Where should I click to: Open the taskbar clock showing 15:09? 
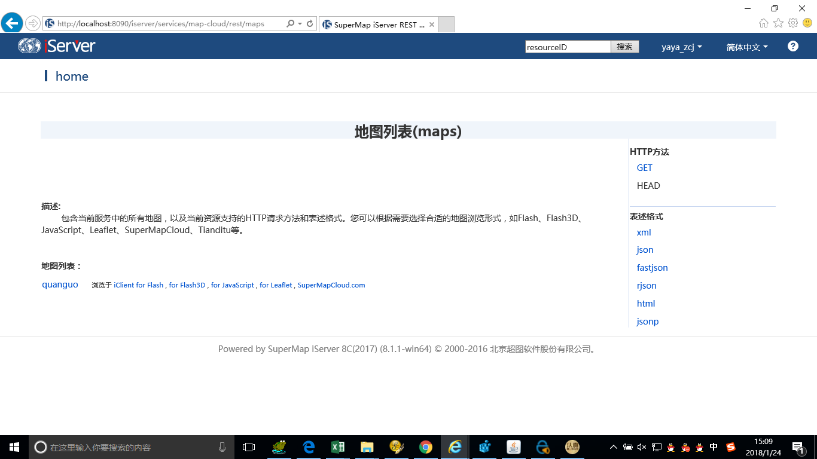click(763, 447)
